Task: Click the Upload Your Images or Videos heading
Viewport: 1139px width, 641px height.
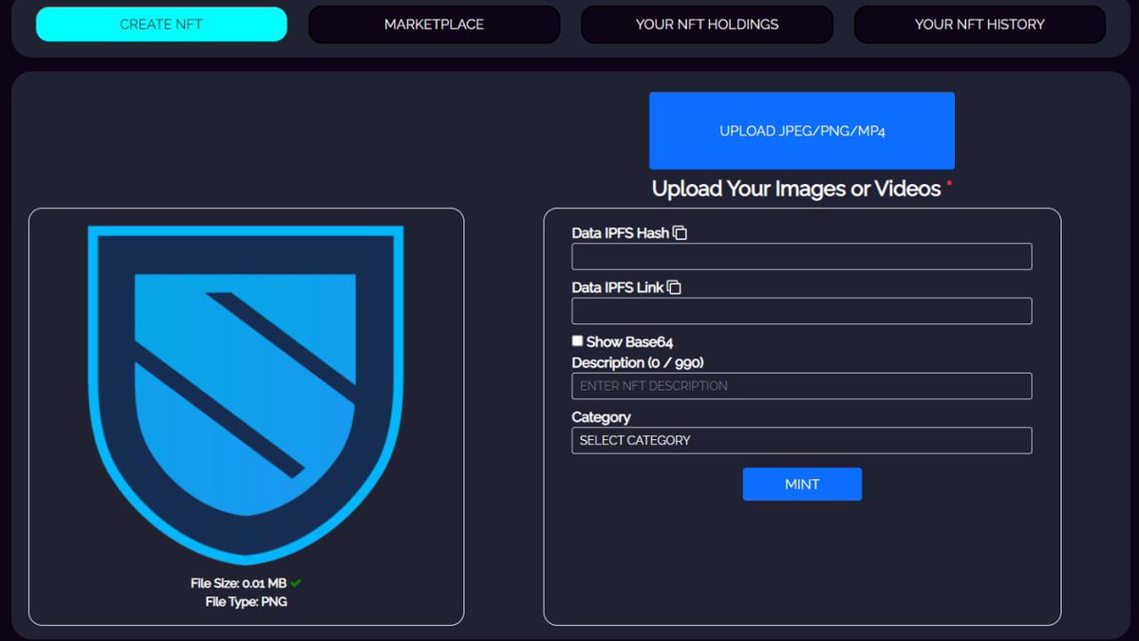Action: pyautogui.click(x=796, y=189)
